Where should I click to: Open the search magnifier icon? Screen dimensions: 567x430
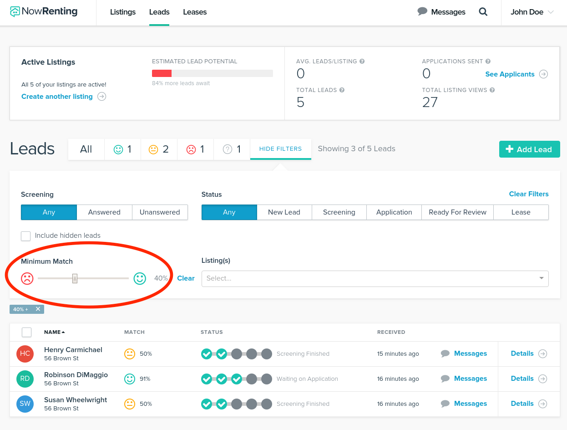click(x=483, y=12)
